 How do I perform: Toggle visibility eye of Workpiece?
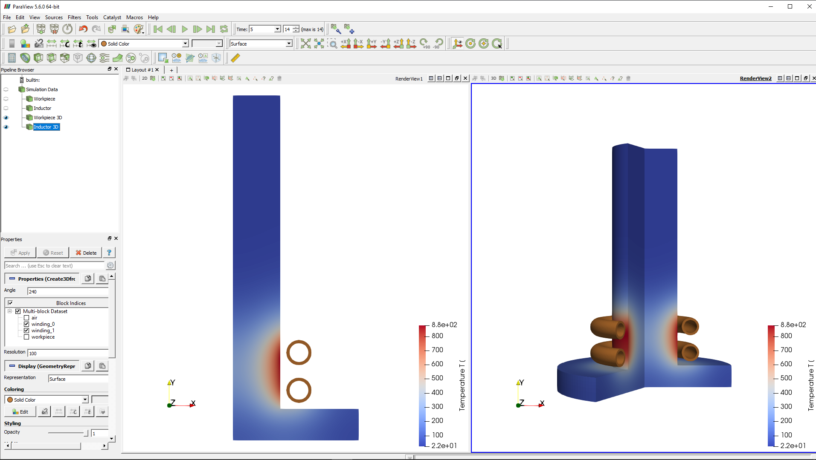tap(6, 99)
